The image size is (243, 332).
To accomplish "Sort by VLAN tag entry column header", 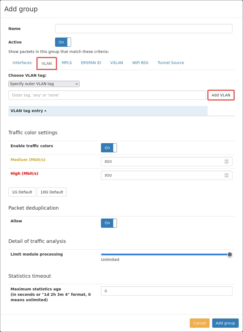I will tap(28, 111).
